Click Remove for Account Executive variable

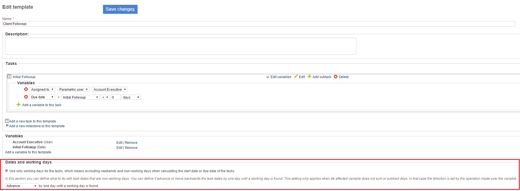(x=131, y=143)
